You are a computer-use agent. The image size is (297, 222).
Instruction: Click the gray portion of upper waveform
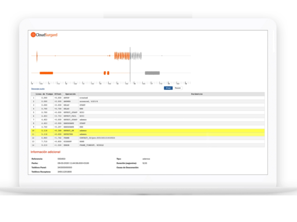(x=136, y=56)
